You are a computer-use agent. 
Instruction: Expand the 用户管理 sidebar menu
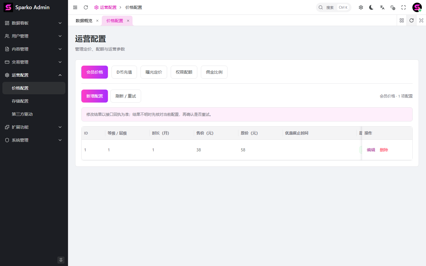click(34, 36)
